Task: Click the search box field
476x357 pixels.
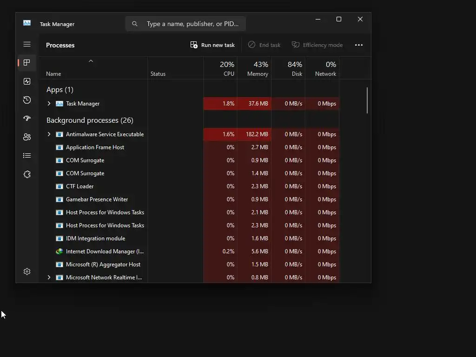Action: 185,24
